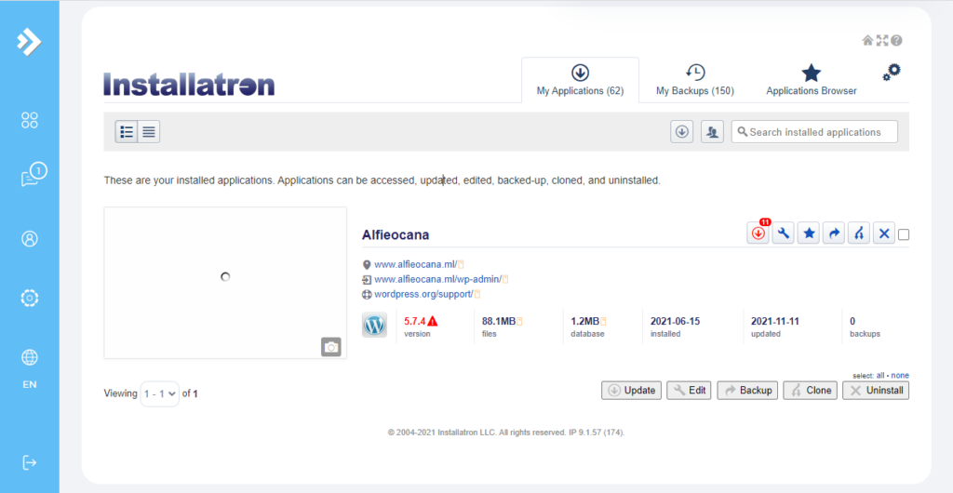This screenshot has width=953, height=493.
Task: Click the backup arrow icon for Alfieocana
Action: click(x=834, y=233)
